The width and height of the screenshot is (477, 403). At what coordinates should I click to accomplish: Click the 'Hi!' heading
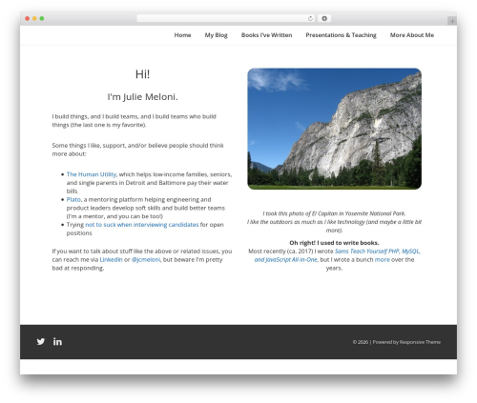(142, 74)
